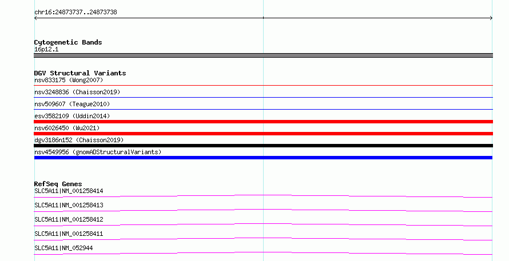The image size is (509, 261).
Task: Click the left arrowhead of the ruler
Action: 35,18
